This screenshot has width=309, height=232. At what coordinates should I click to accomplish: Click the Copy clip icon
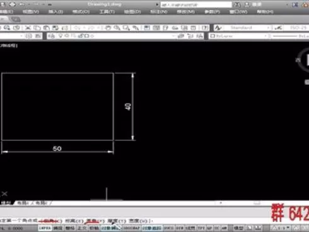[37, 28]
